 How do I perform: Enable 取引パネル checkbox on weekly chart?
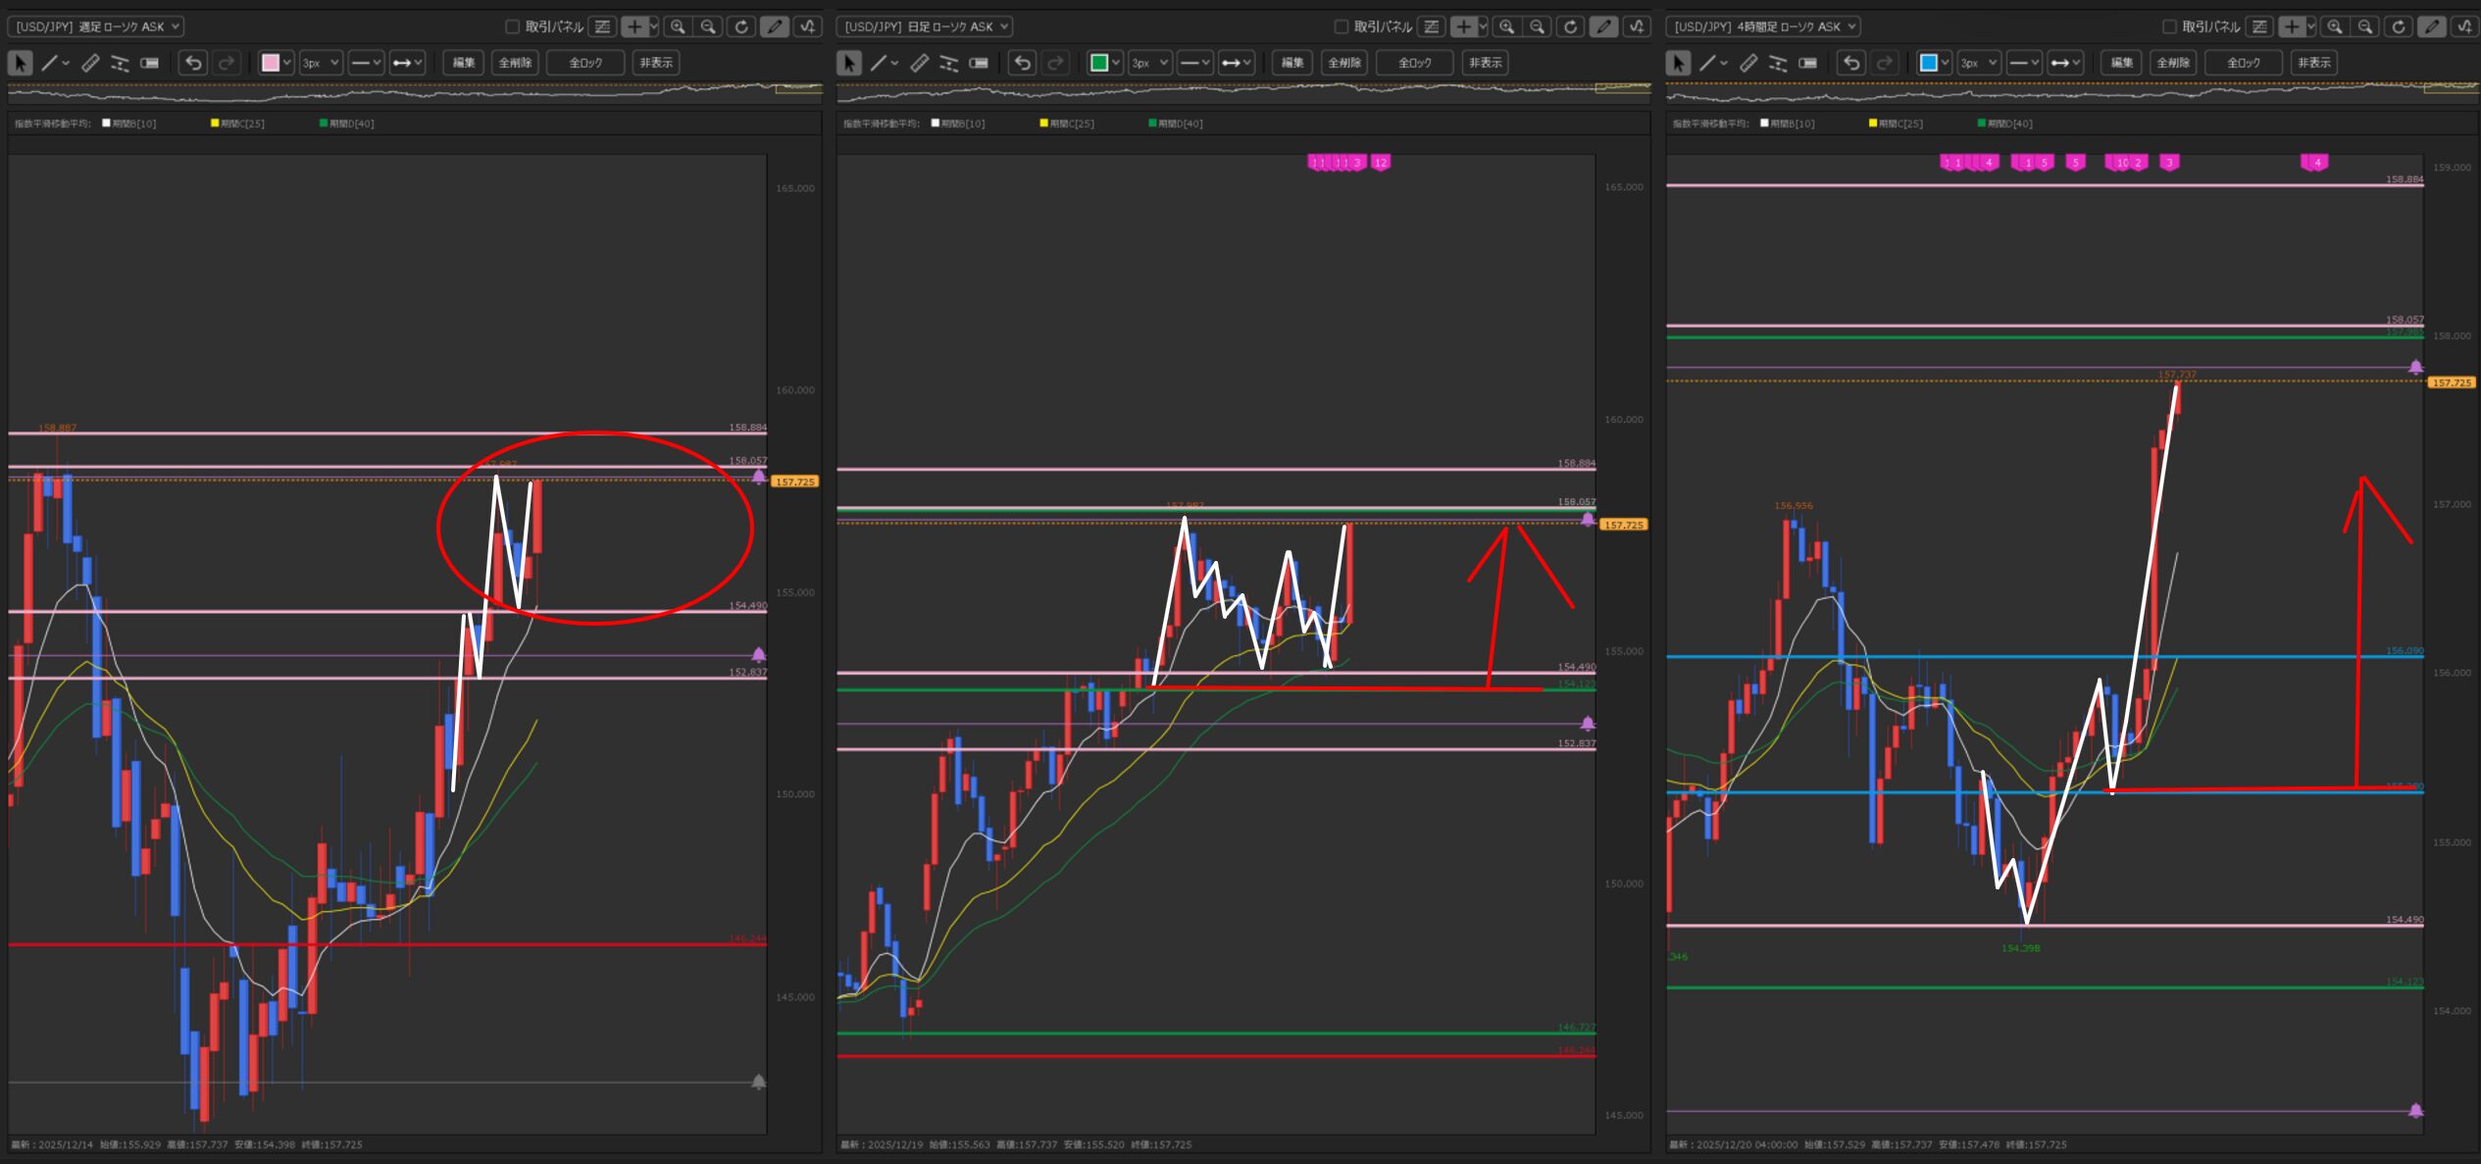click(512, 26)
